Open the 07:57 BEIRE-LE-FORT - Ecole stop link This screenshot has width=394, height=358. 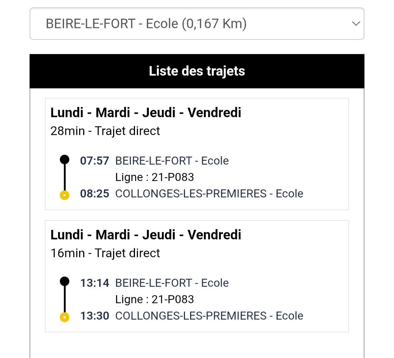[x=172, y=161]
